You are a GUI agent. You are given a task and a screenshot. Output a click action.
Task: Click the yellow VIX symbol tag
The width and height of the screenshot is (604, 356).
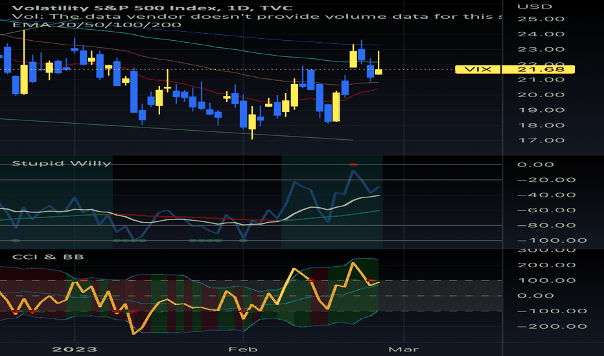(478, 69)
